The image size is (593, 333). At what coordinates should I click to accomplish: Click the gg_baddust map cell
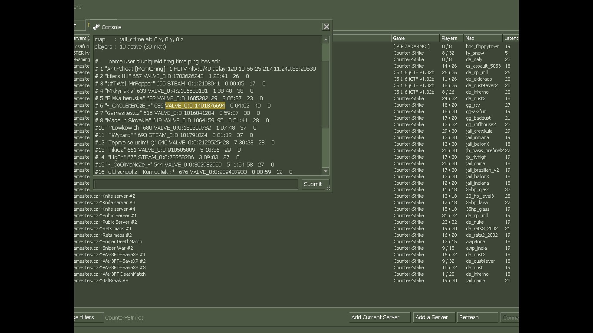478,118
